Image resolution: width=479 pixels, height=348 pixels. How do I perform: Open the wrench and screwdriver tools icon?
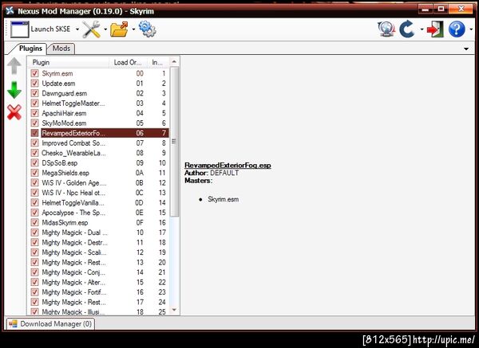[x=92, y=29]
